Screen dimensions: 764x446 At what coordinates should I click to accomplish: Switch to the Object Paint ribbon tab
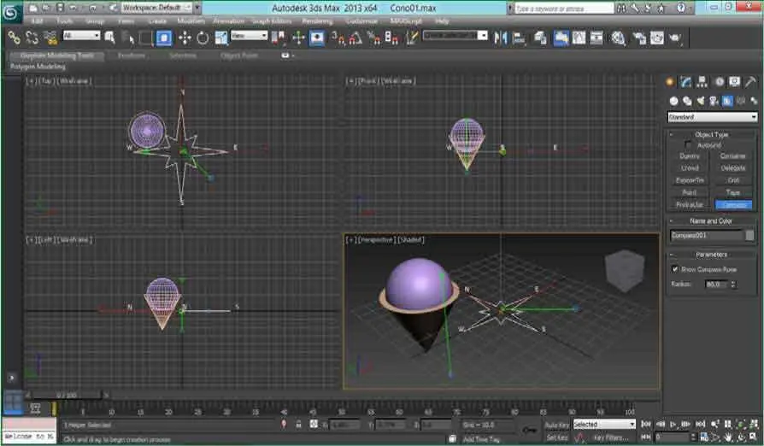pyautogui.click(x=238, y=56)
